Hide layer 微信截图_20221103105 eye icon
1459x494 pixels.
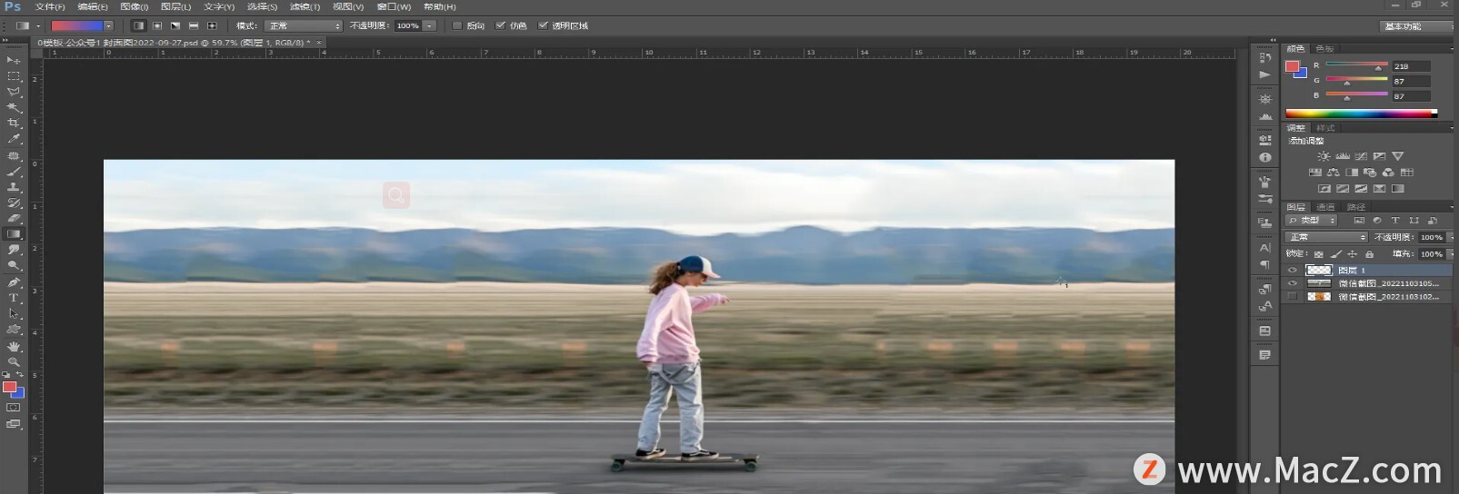pos(1292,283)
